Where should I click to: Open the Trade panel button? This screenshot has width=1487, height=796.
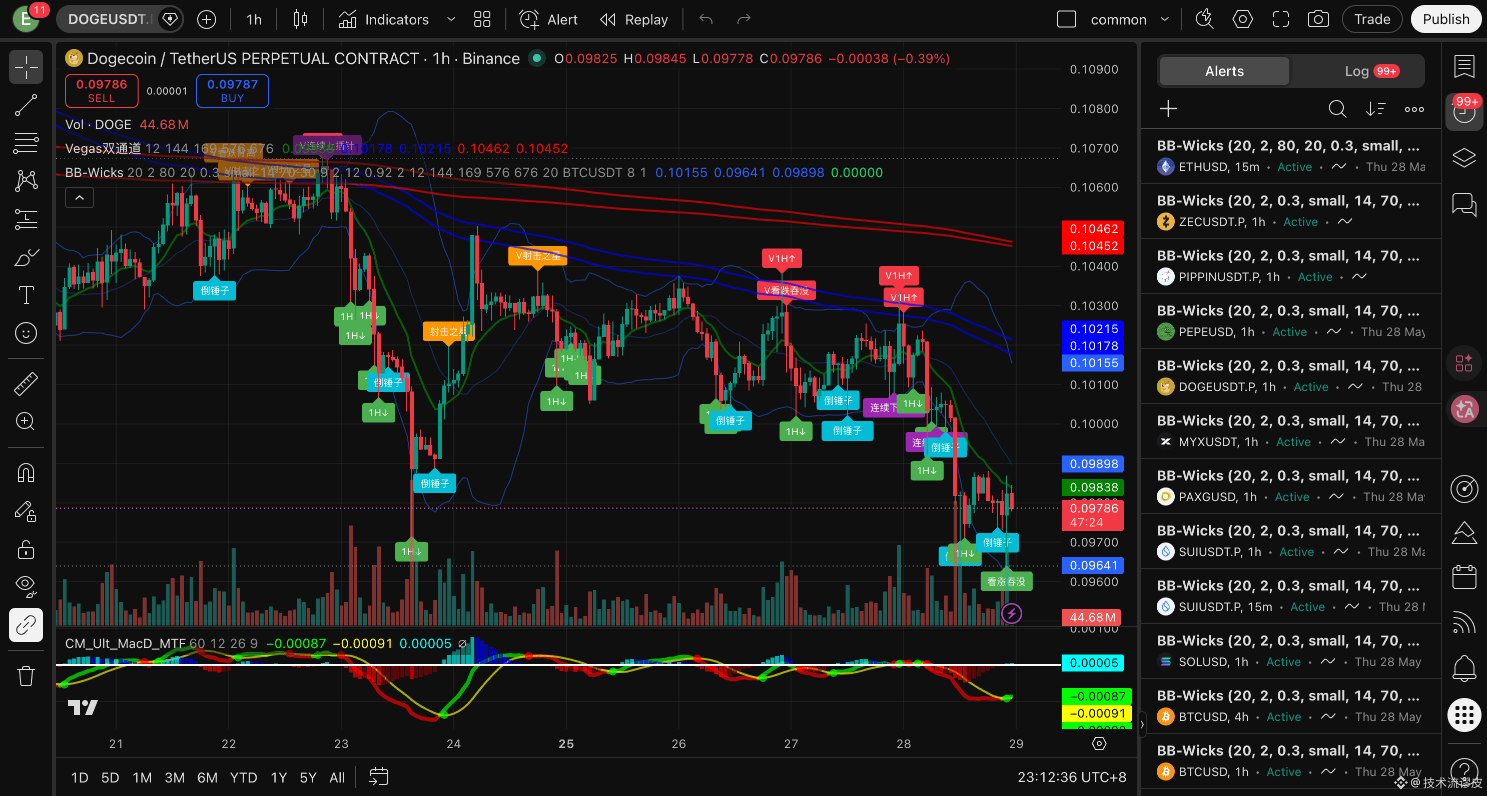(x=1372, y=19)
